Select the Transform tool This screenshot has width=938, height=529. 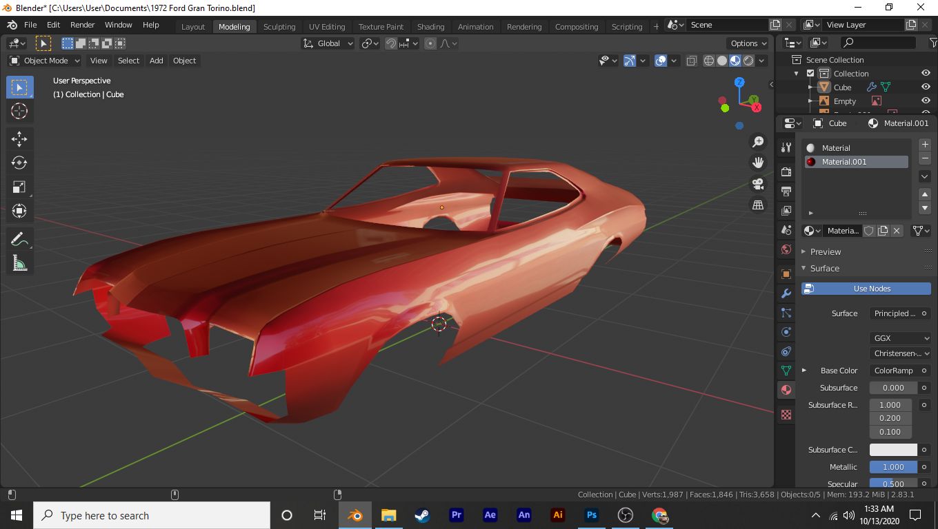(19, 211)
